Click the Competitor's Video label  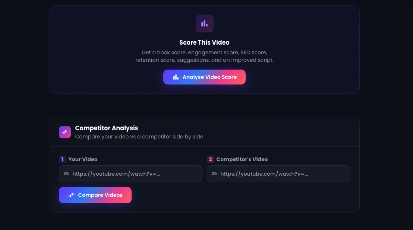[242, 159]
